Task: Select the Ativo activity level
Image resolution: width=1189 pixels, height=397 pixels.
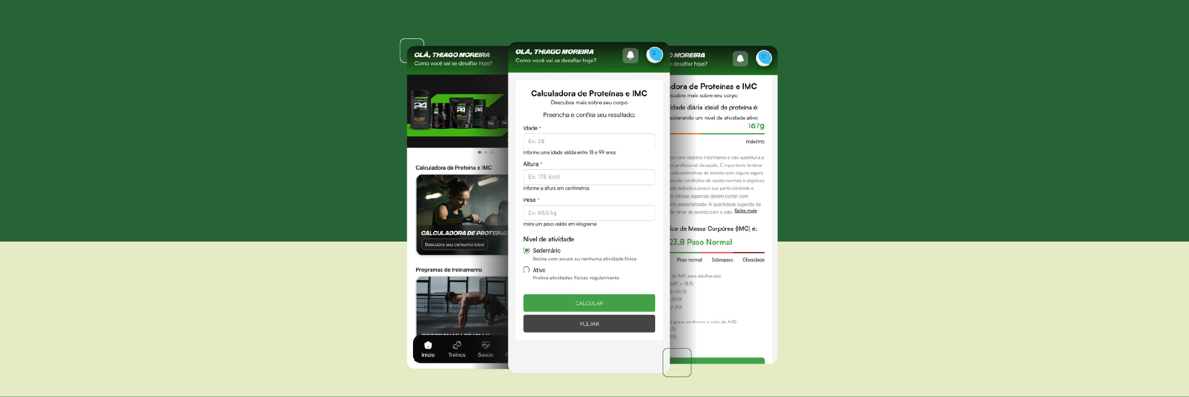Action: [526, 270]
